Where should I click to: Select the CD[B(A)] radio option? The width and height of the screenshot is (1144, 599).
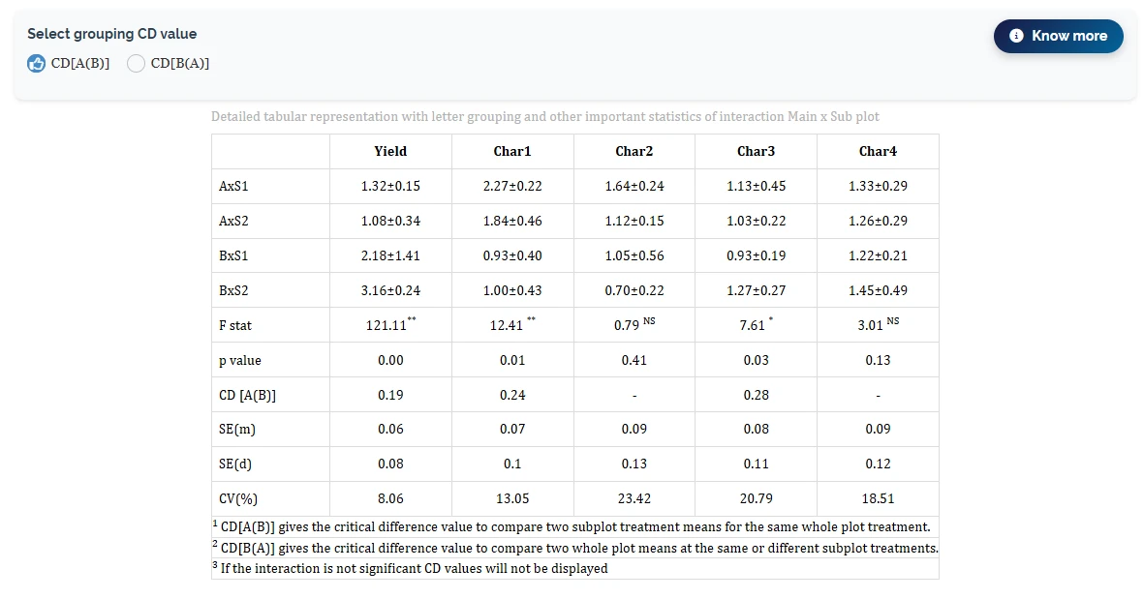(x=169, y=64)
